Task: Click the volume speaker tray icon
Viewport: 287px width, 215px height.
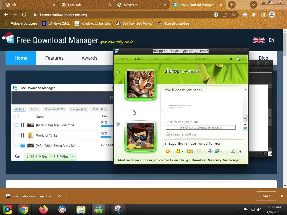Action: pos(259,209)
